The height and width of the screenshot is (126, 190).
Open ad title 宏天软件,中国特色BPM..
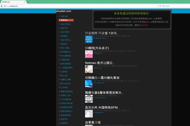[102, 107]
